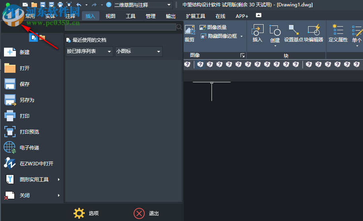This screenshot has width=363, height=221.
Task: Click the Undo arrow icon
Action: tap(79, 5)
